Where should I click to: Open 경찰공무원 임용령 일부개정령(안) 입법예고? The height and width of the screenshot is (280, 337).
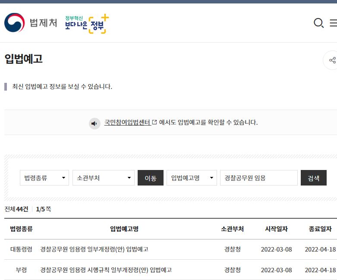tap(94, 249)
